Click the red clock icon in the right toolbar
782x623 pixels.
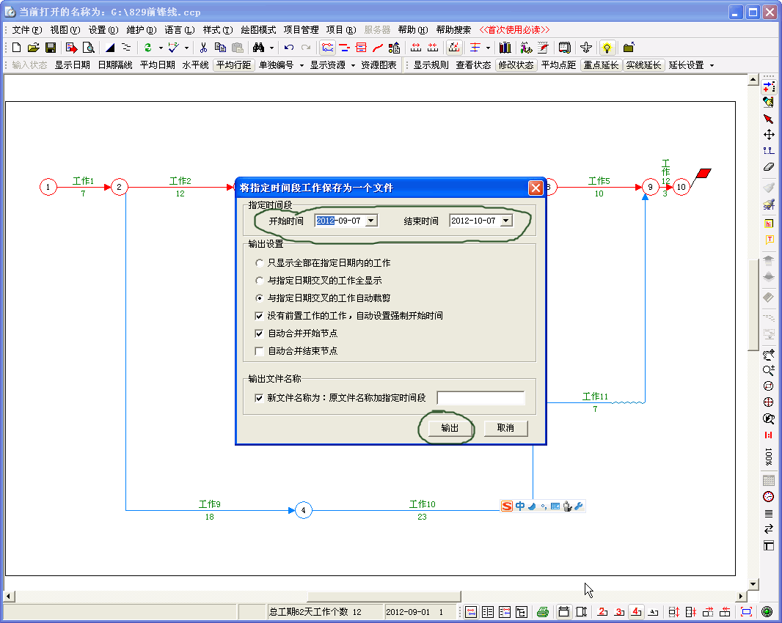769,496
